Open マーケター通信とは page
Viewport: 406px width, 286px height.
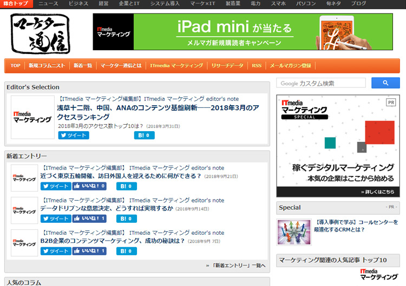[x=121, y=65]
